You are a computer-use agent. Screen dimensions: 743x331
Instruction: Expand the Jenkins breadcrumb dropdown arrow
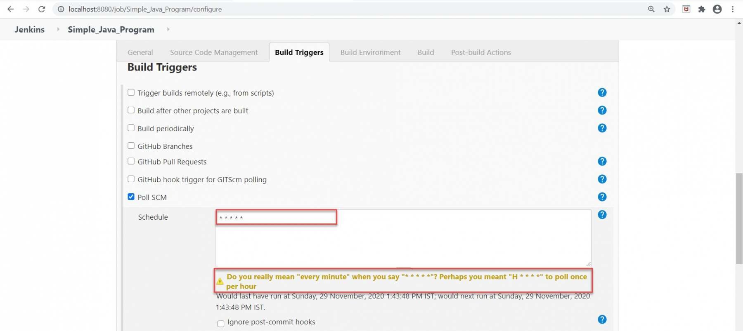58,29
